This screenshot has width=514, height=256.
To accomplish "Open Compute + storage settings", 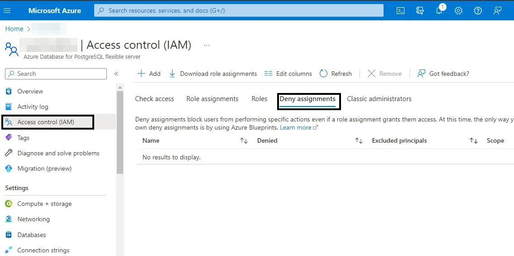I will [x=44, y=204].
